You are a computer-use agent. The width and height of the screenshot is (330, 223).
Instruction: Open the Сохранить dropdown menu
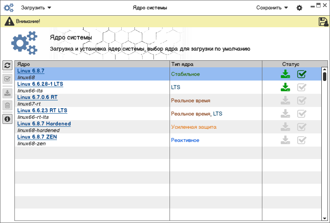click(272, 7)
